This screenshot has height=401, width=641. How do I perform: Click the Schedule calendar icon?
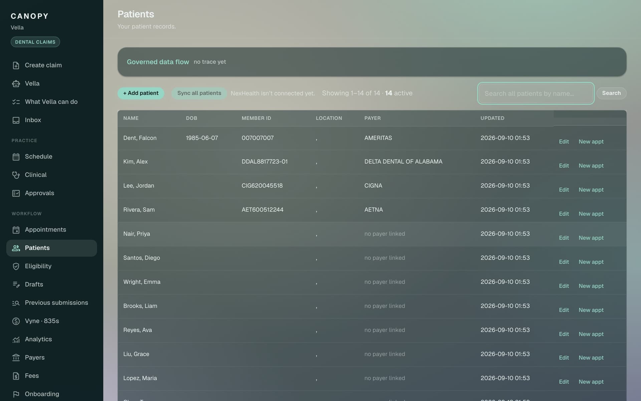click(16, 157)
